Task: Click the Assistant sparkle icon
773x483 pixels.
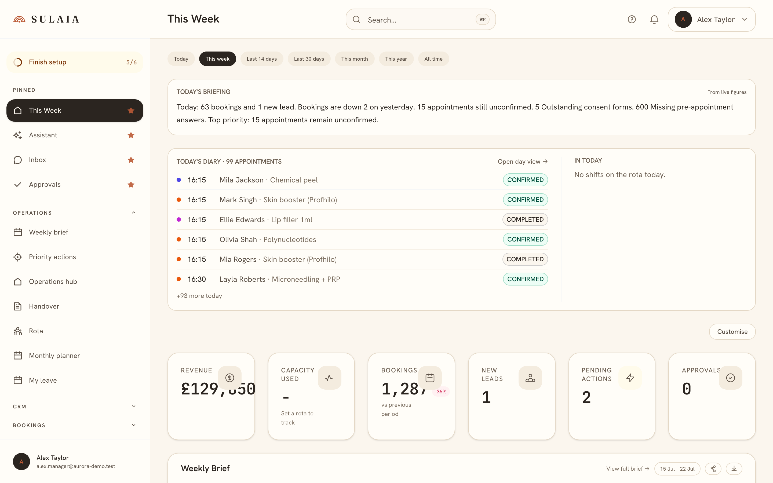Action: [17, 135]
